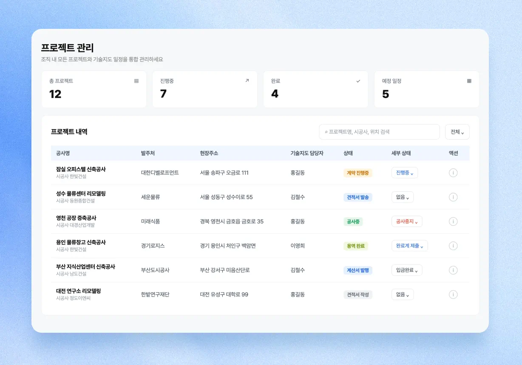The height and width of the screenshot is (365, 522).
Task: Open info icon for 용인 물류창고 신축공사 row
Action: coord(453,246)
